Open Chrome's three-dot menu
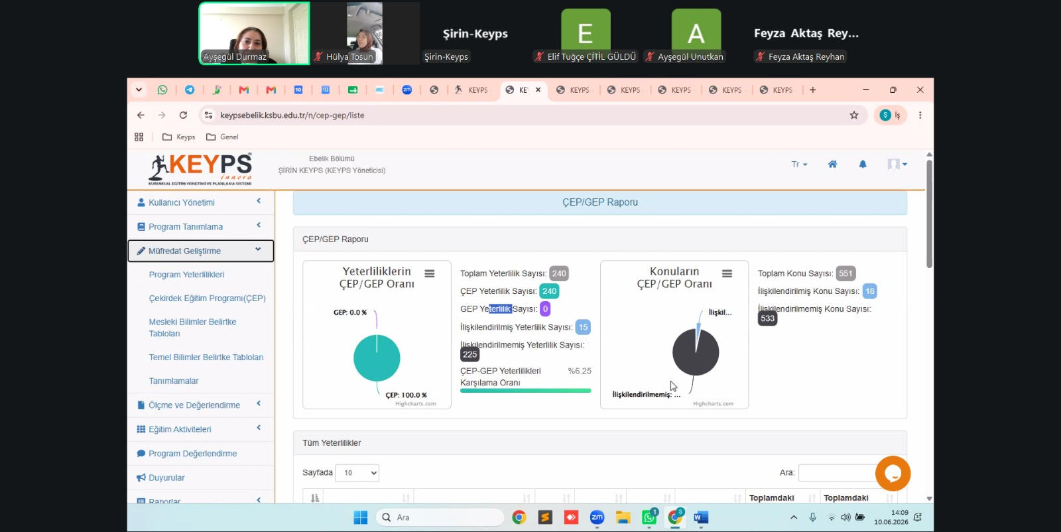 coord(920,115)
